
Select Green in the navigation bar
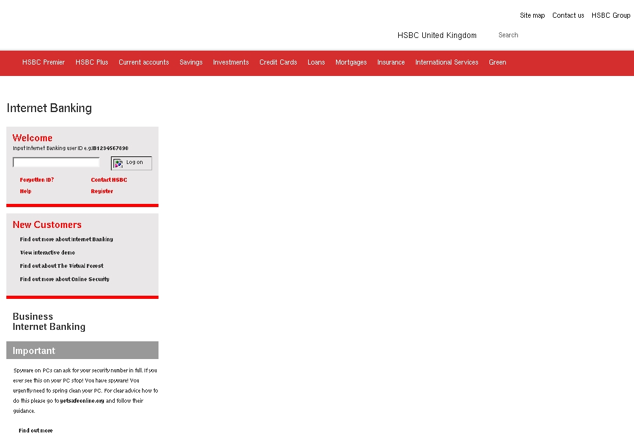497,62
